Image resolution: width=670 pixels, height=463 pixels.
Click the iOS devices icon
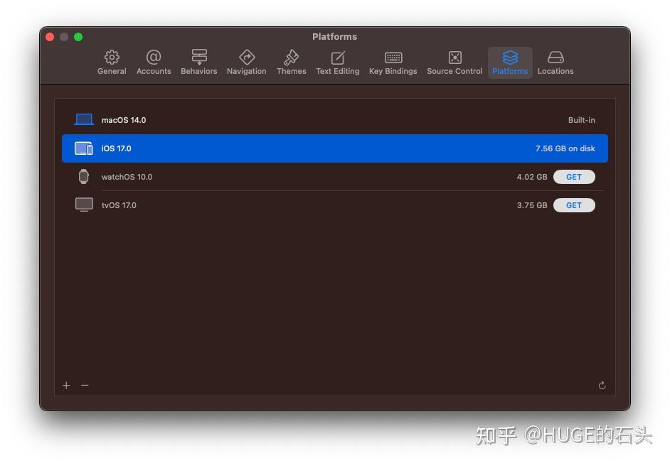click(x=84, y=148)
